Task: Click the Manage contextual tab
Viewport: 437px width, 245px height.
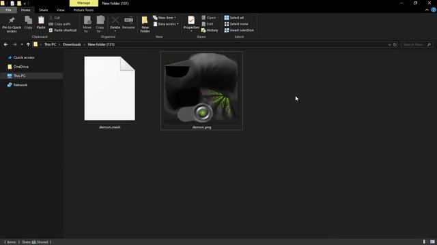Action: pos(83,3)
